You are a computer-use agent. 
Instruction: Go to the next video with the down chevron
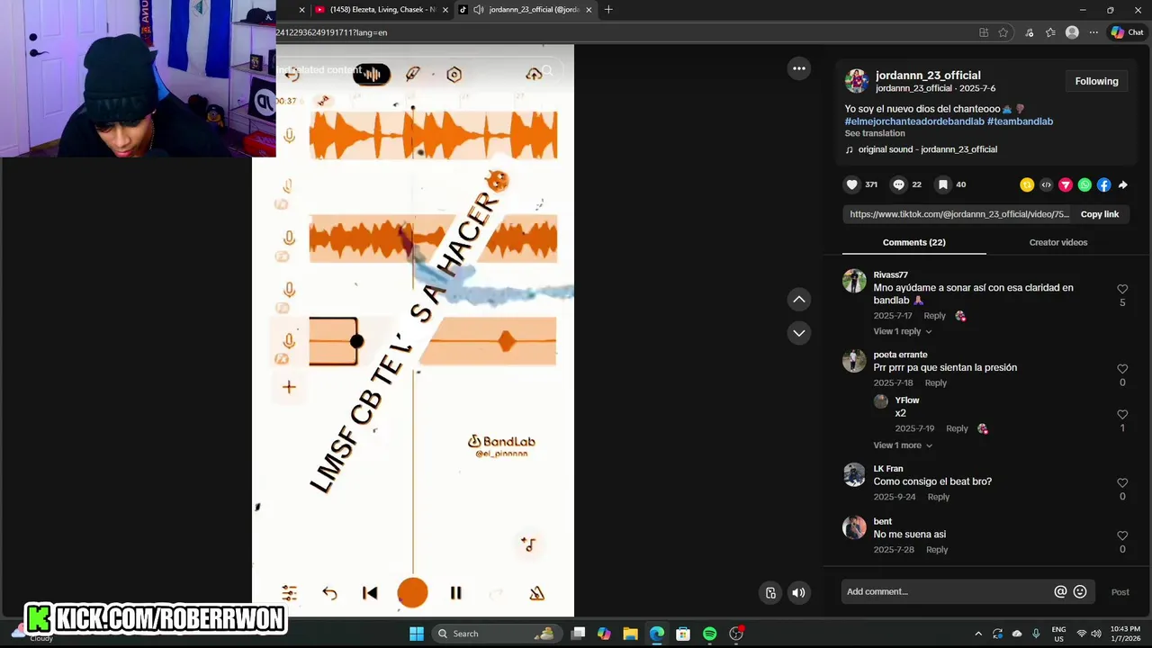click(x=798, y=333)
